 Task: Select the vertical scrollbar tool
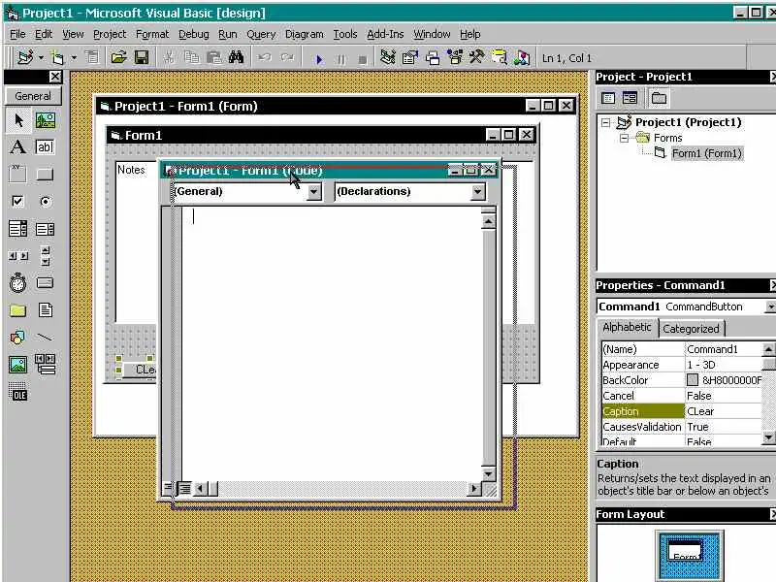coord(45,256)
